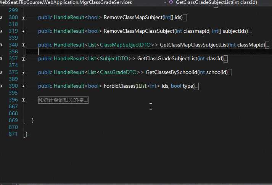272x185 pixels.
Task: Expand the RemoveClassMapClassSubject method on line 319
Action: tap(23, 31)
